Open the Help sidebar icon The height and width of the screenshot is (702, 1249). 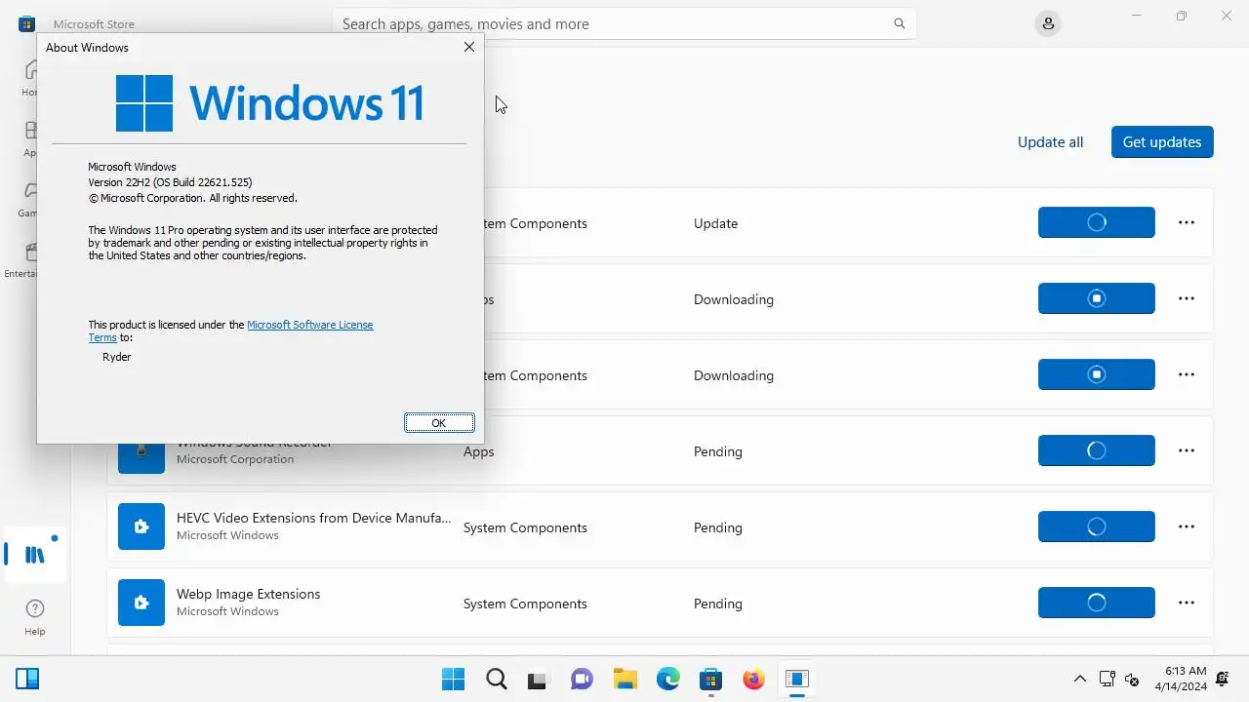tap(35, 616)
